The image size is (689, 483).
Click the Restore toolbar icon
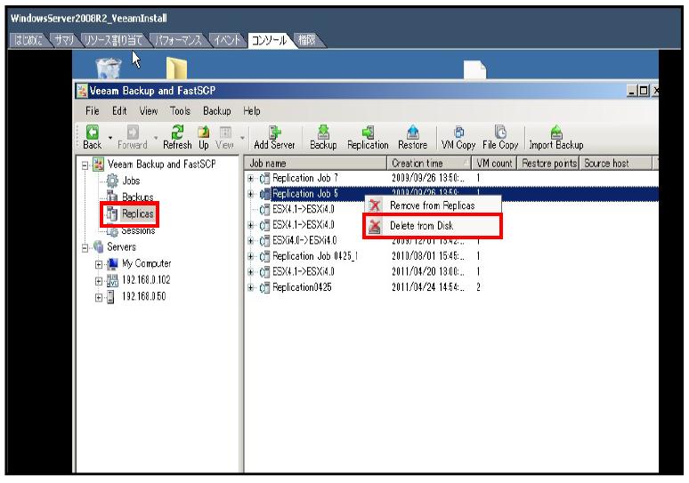coord(413,137)
